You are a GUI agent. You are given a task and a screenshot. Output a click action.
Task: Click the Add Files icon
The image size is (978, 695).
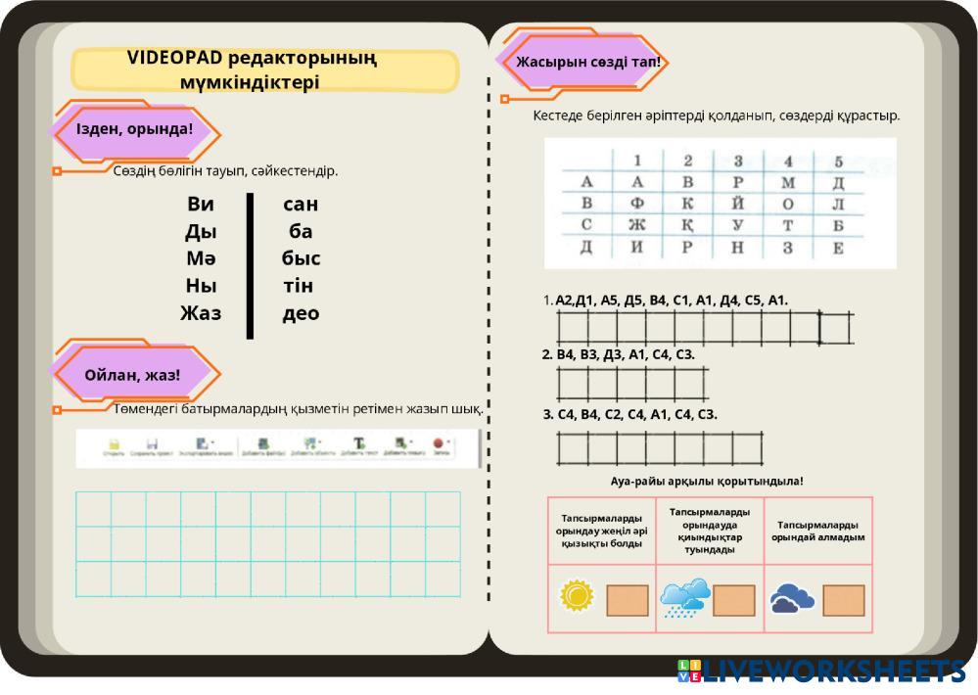(263, 443)
